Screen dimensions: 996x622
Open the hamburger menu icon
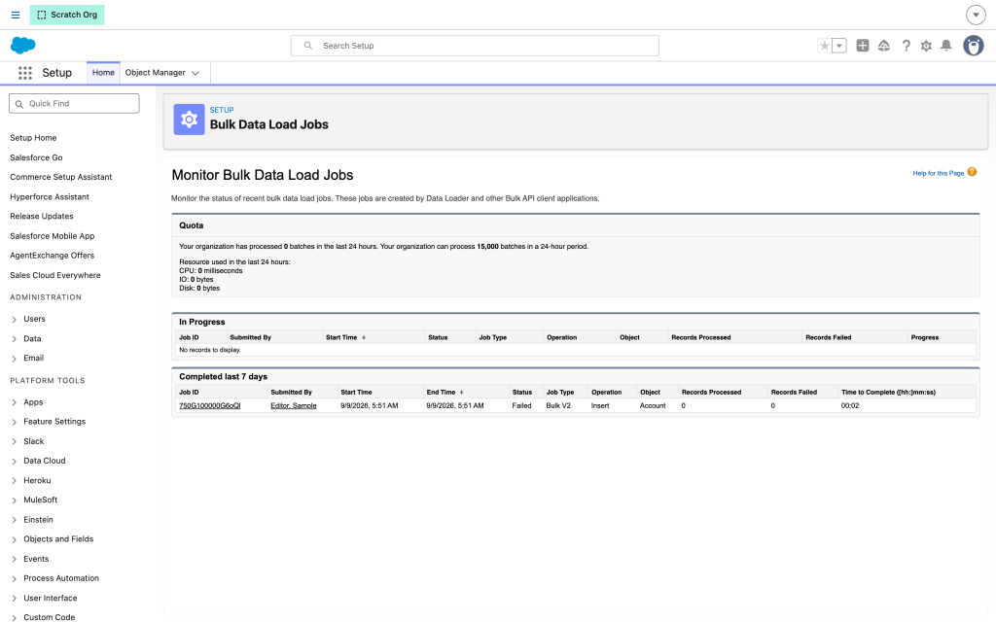coord(16,15)
